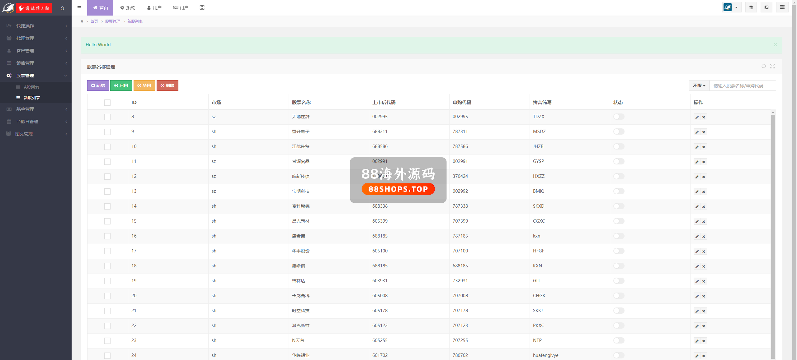797x360 pixels.
Task: Click the hamburger sidebar toggle icon
Action: (x=79, y=8)
